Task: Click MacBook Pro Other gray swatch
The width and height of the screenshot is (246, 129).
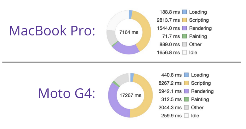Action: 184,44
